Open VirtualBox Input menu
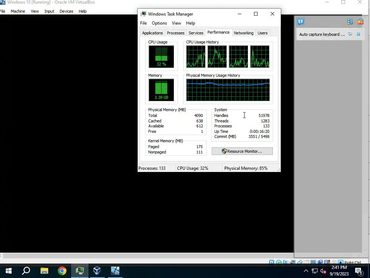 click(x=49, y=11)
